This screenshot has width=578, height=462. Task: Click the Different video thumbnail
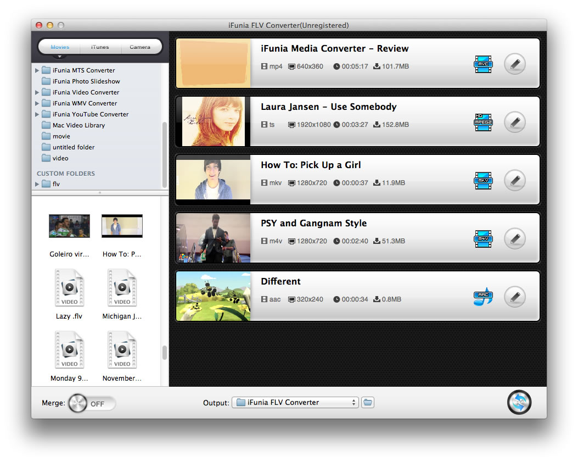click(x=214, y=296)
